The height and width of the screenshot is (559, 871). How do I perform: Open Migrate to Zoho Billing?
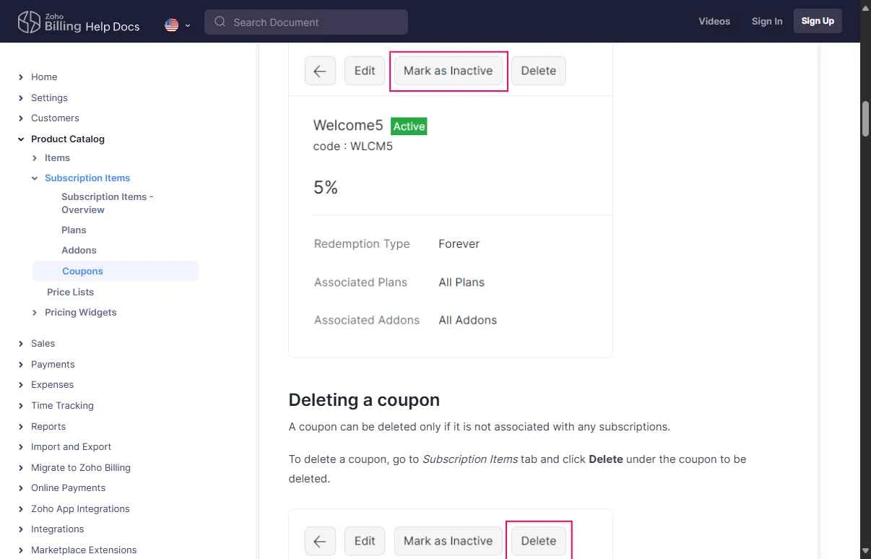click(x=81, y=467)
